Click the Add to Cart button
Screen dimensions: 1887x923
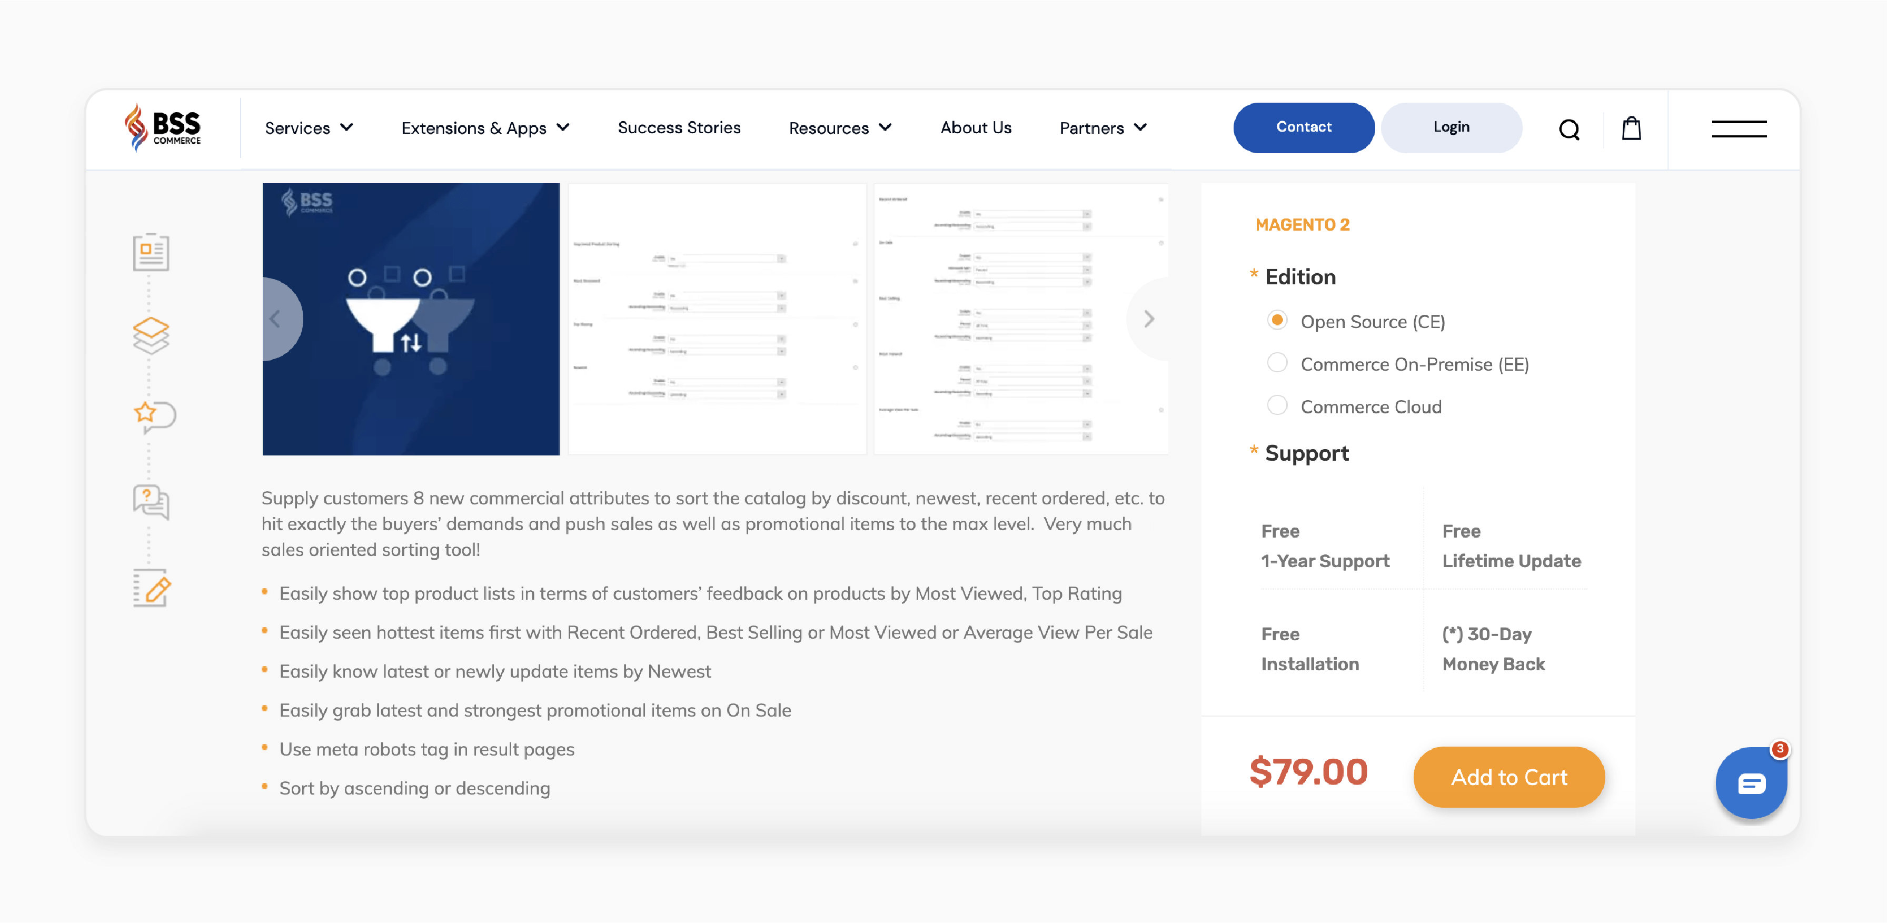(1508, 776)
